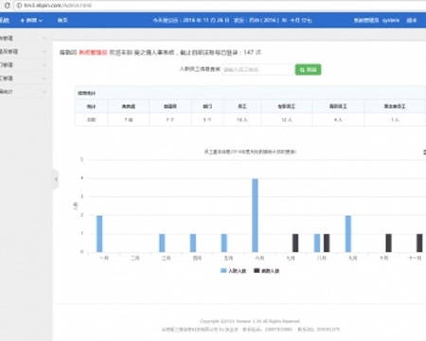
Task: Click the 在职员工 column header
Action: [286, 106]
